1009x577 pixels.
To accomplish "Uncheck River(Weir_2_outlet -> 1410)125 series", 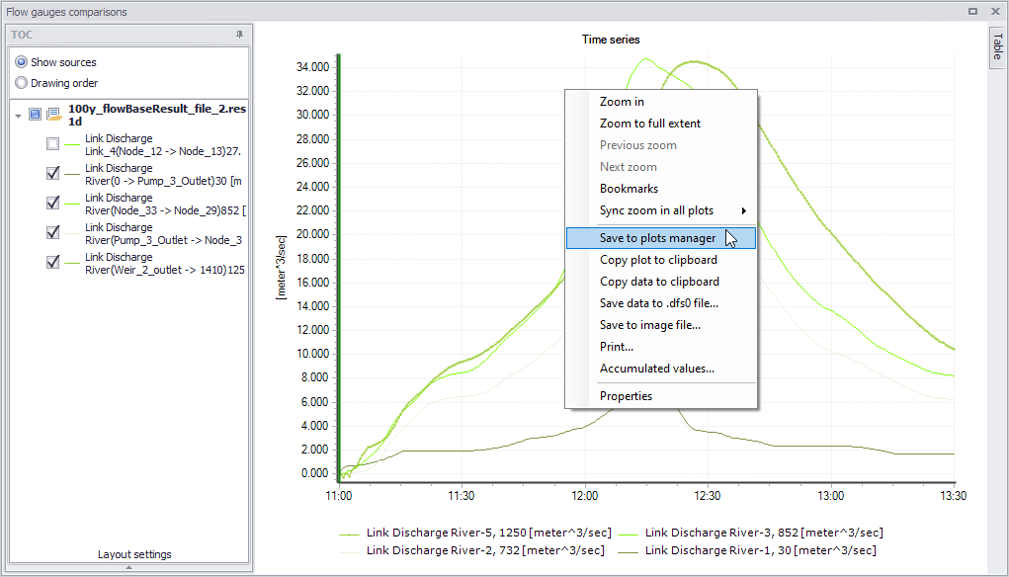I will pos(52,262).
